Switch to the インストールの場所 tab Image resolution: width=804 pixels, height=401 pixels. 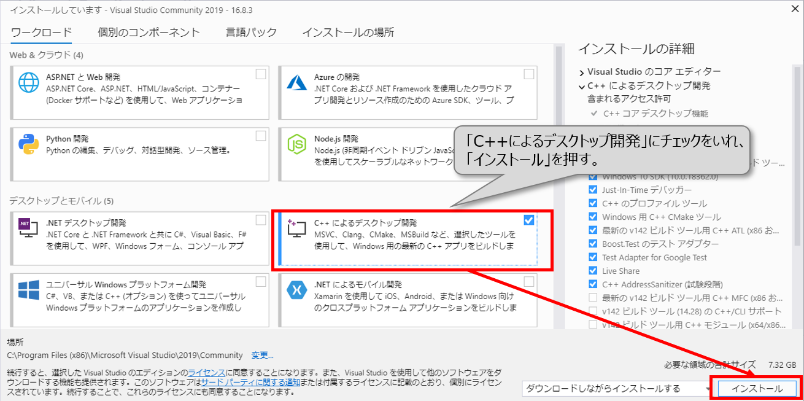pos(348,33)
